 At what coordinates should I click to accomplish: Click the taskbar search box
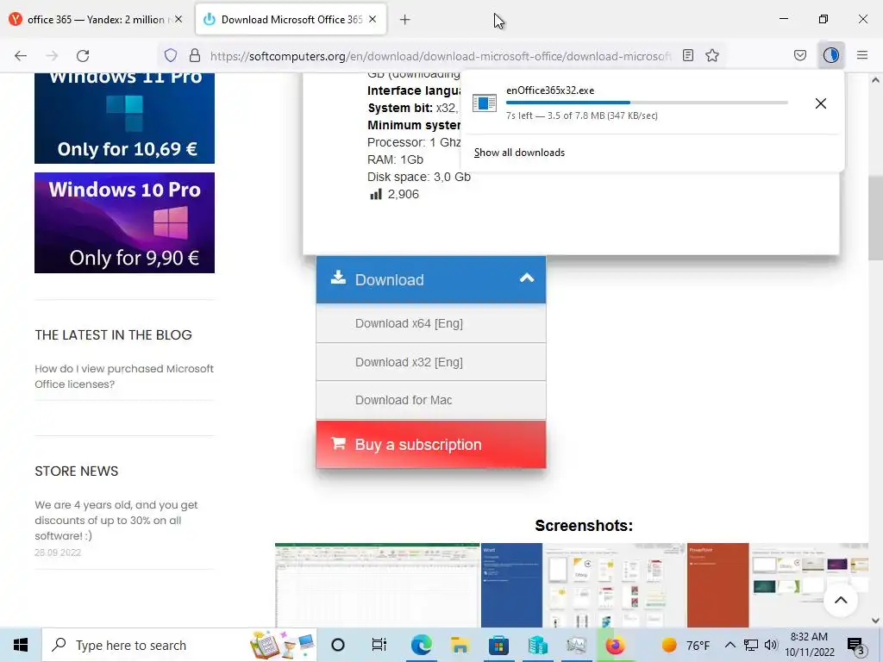[x=180, y=645]
